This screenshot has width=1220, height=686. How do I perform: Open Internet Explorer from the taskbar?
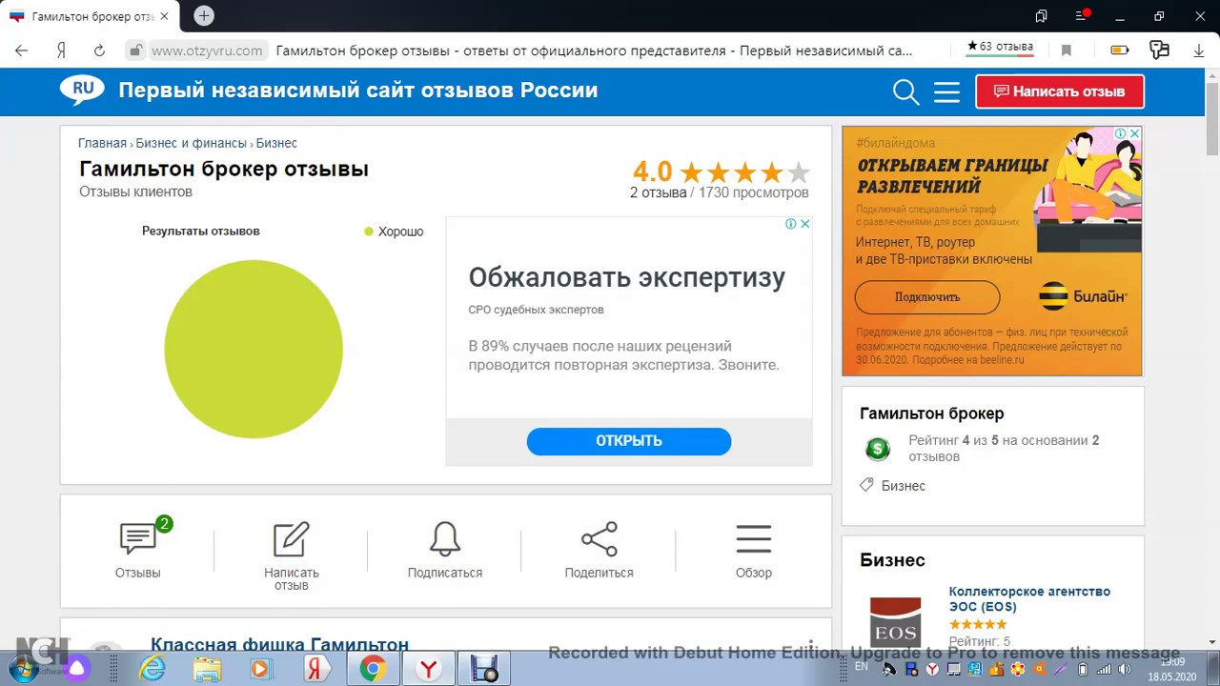click(x=152, y=669)
